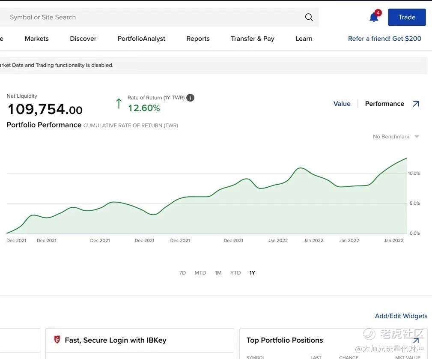Open the Learn menu
432x359 pixels.
[x=304, y=39]
